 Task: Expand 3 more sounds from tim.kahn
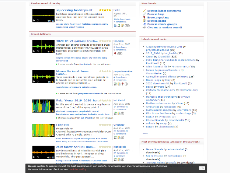click(x=83, y=64)
